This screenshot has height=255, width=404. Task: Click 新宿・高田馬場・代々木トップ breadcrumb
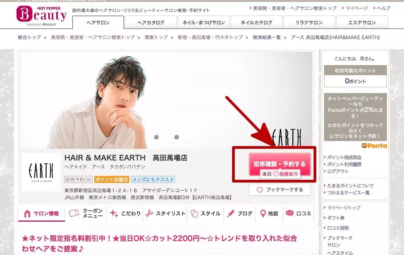[x=210, y=37]
